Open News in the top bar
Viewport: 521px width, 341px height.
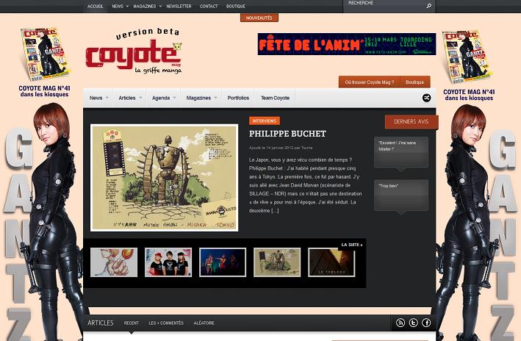point(118,6)
